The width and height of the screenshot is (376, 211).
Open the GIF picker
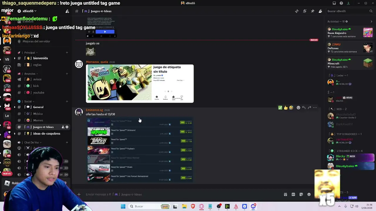(x=293, y=194)
